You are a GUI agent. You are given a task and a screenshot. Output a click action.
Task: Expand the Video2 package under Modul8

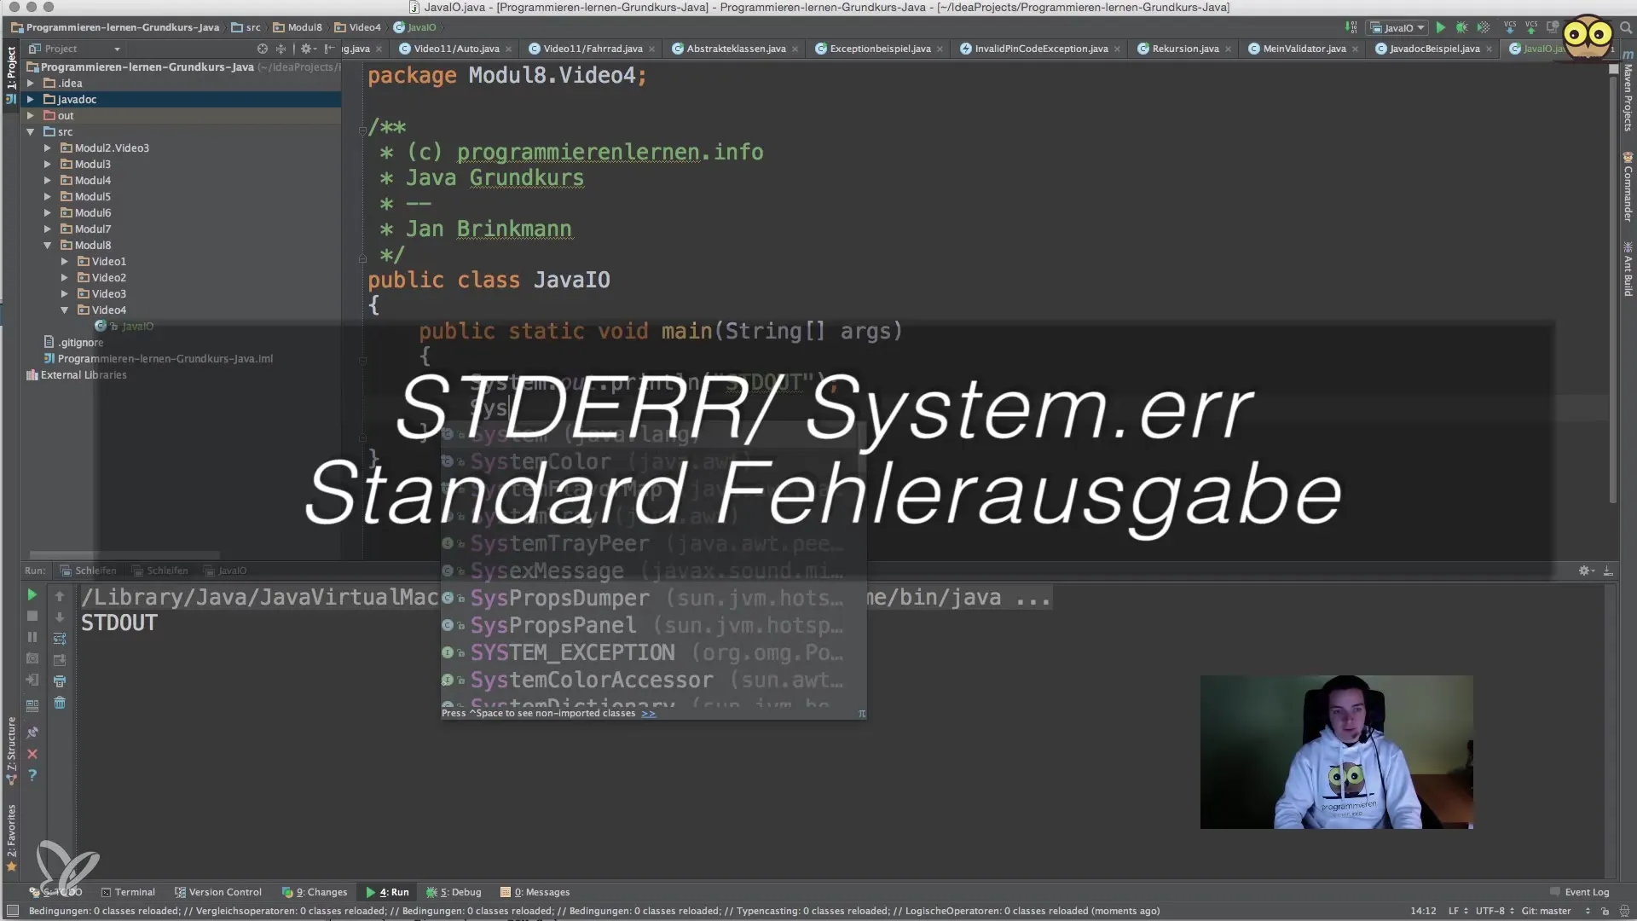pos(65,278)
